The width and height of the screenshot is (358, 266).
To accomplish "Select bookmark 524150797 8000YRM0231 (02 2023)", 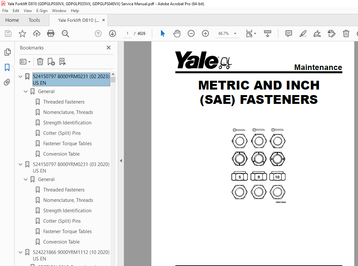I will pos(71,79).
